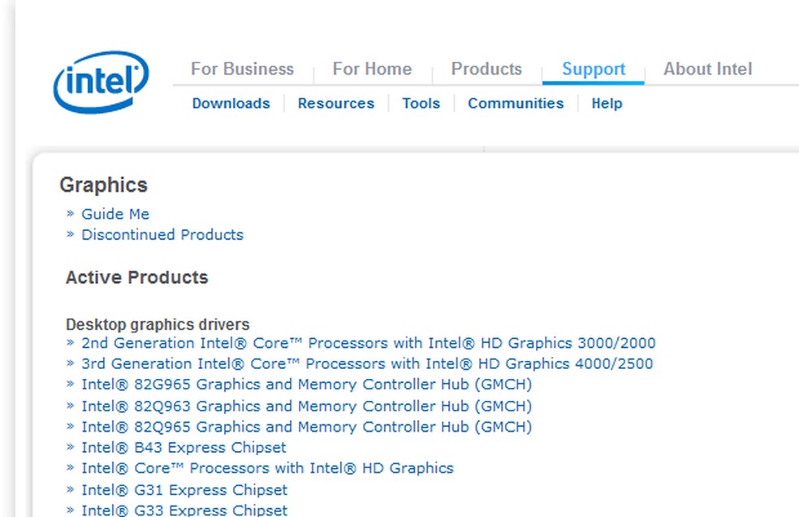Open 3rd Generation HD Graphics 4000/2500 drivers
The height and width of the screenshot is (517, 799).
366,363
